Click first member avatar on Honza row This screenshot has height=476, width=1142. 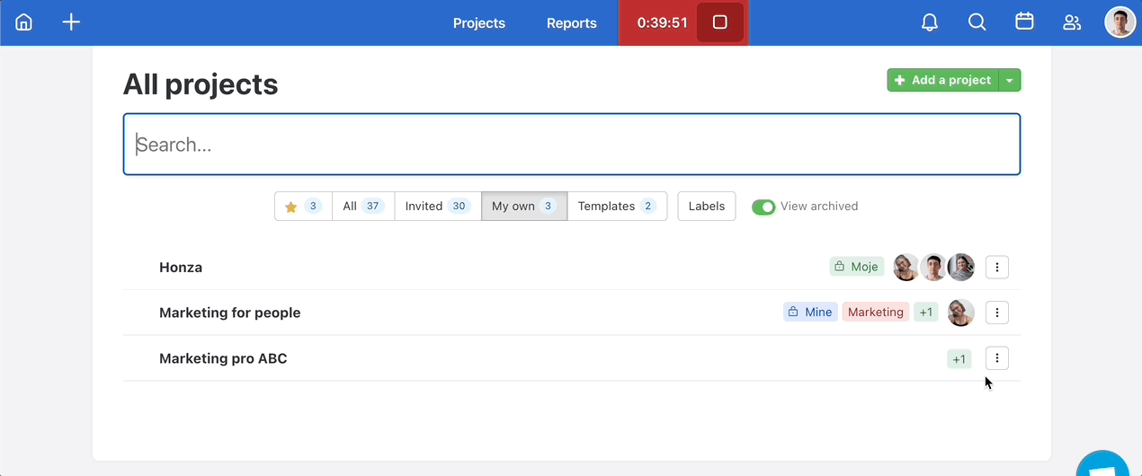(x=906, y=267)
